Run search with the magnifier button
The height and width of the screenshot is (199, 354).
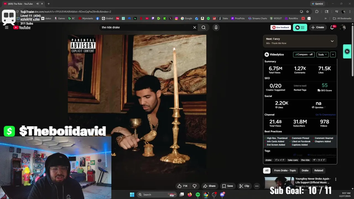coord(204,27)
